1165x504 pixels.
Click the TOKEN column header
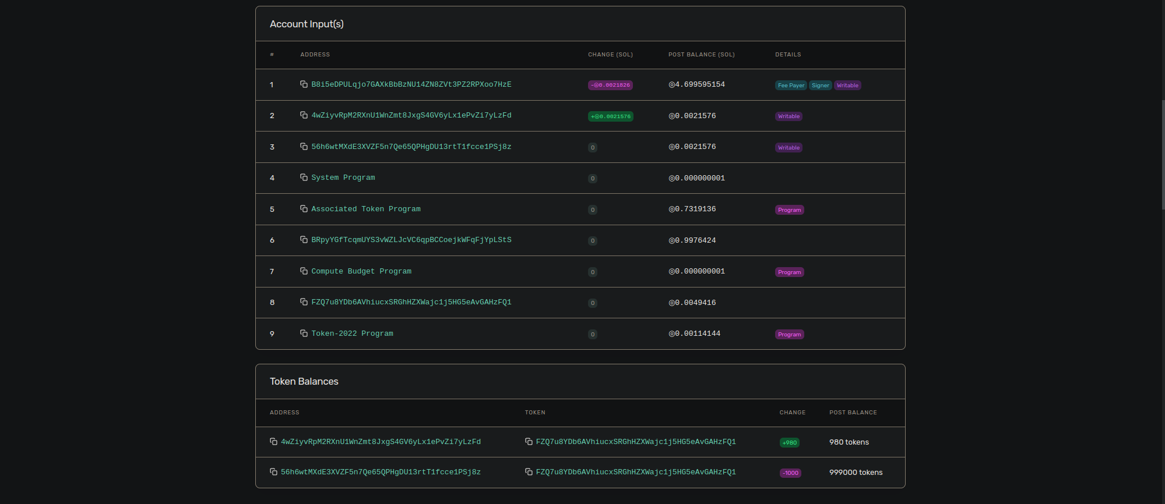(x=535, y=413)
